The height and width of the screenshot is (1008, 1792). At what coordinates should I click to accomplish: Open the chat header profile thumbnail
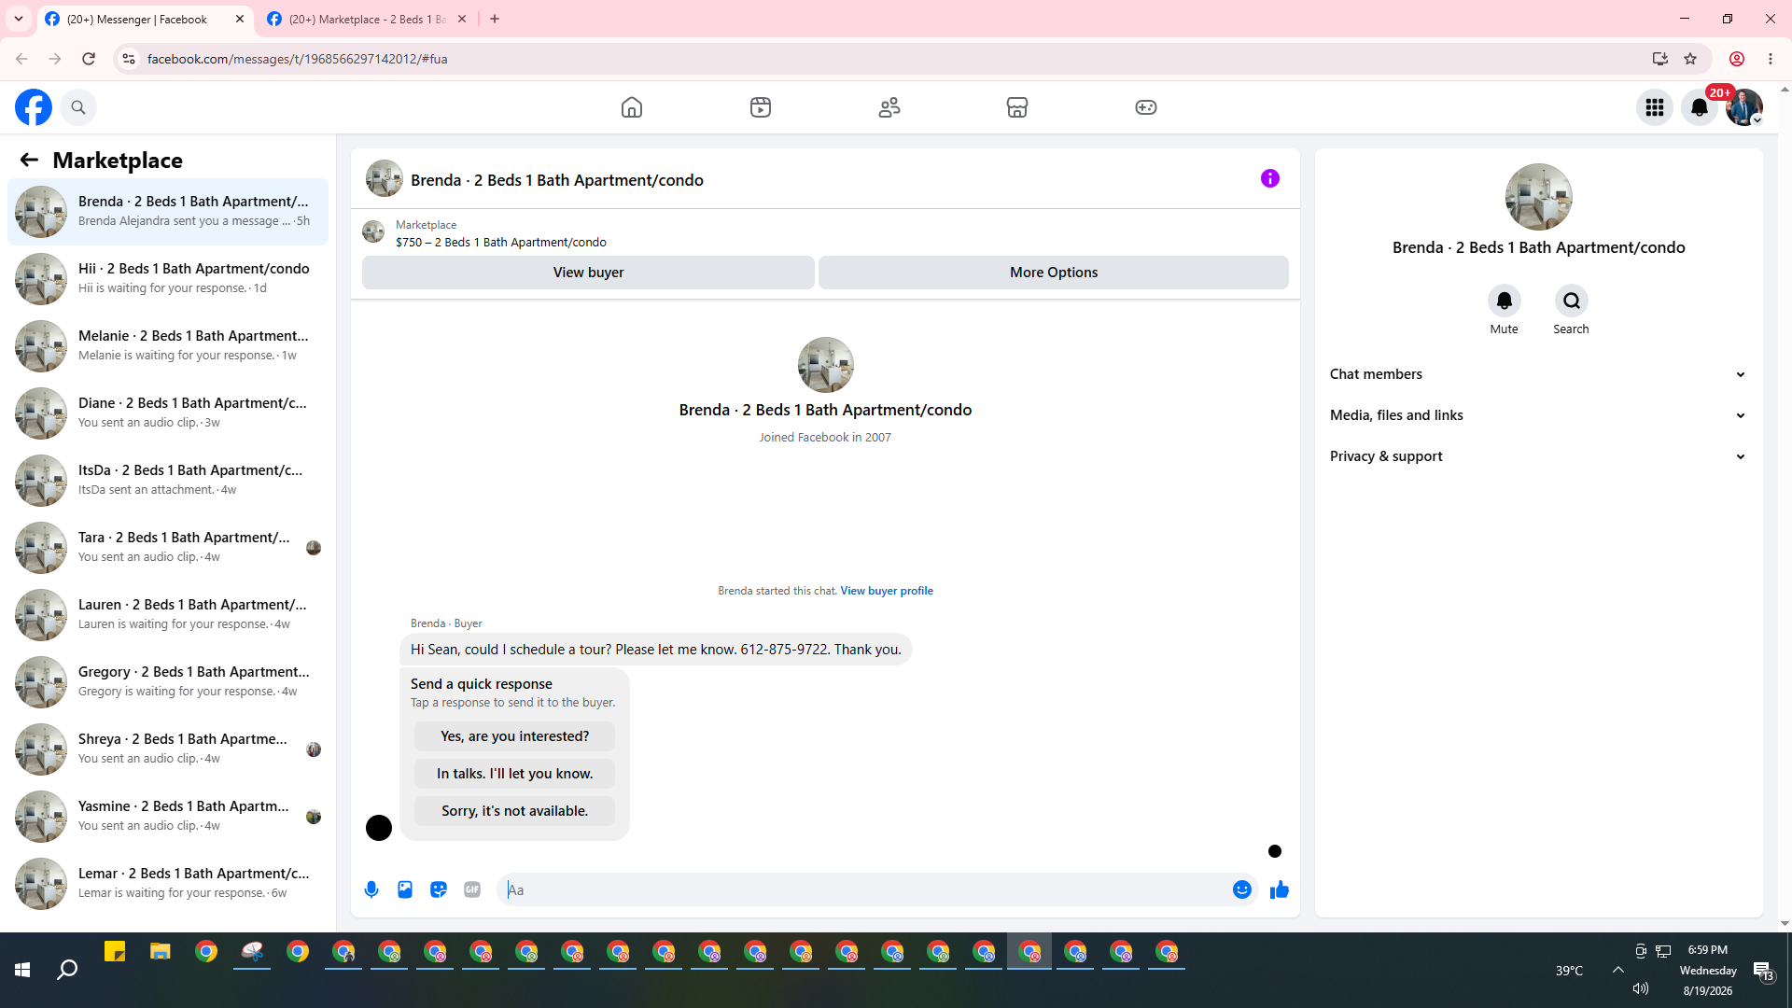click(385, 178)
